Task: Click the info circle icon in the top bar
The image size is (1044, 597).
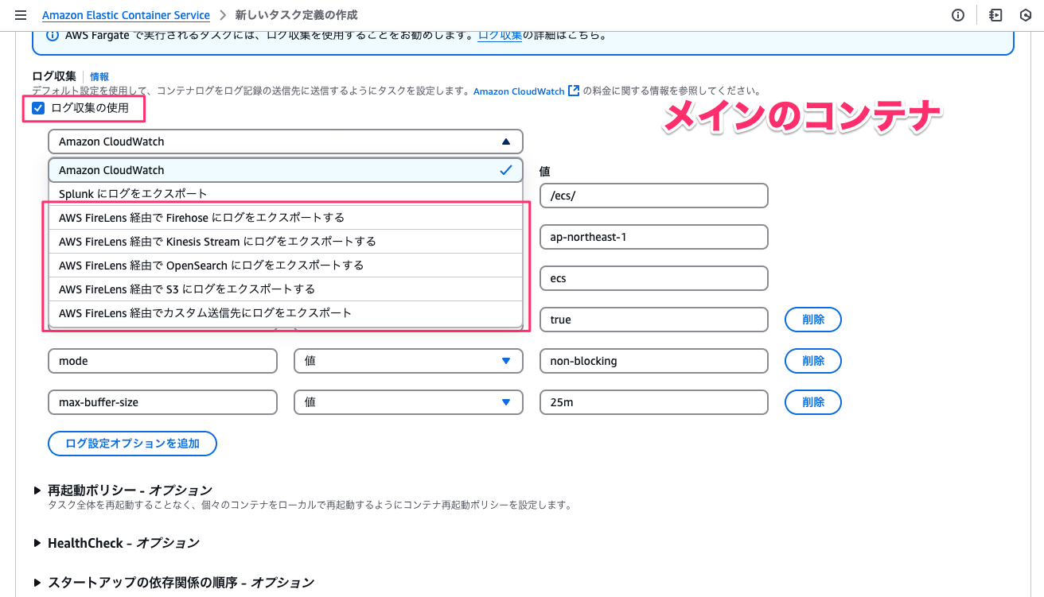Action: (958, 15)
